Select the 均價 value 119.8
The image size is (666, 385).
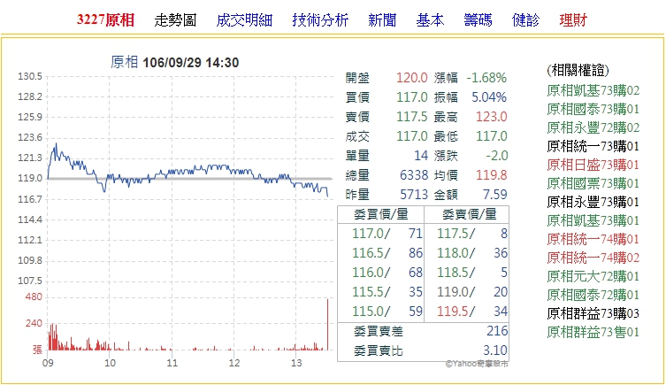[492, 175]
